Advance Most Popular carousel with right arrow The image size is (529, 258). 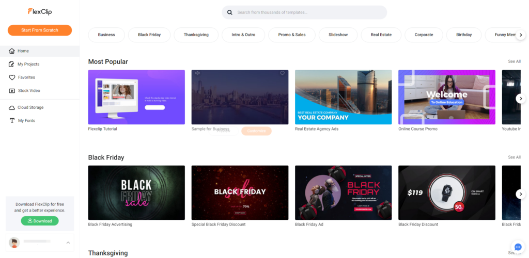(x=521, y=99)
